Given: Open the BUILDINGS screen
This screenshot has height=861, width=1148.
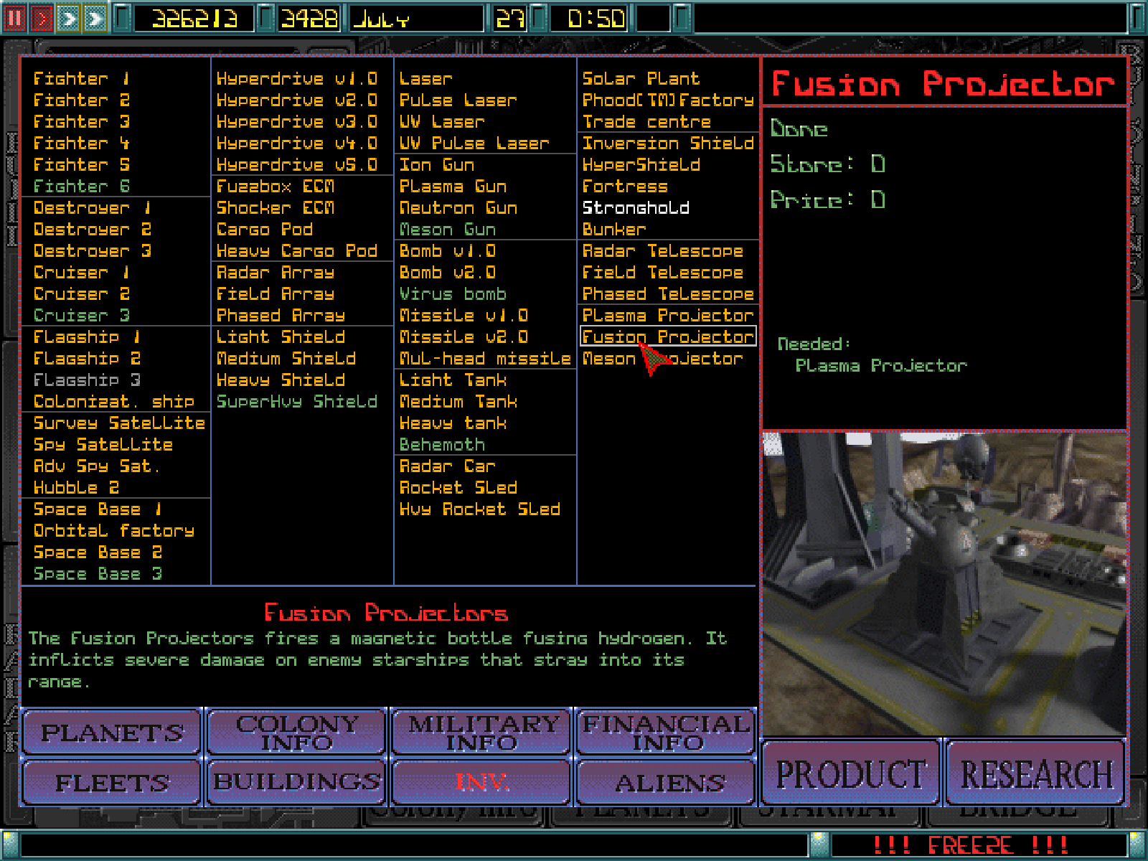Looking at the screenshot, I should click(x=296, y=782).
